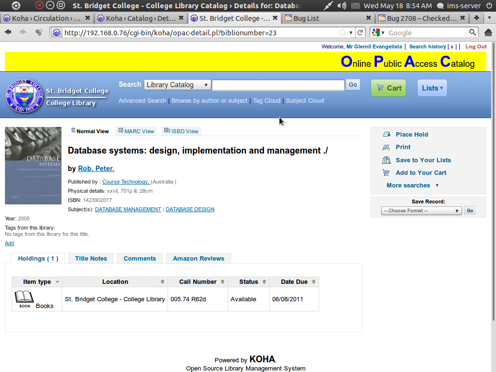Click the Place Hold icon
Viewport: 496px width, 372px height.
pyautogui.click(x=386, y=135)
